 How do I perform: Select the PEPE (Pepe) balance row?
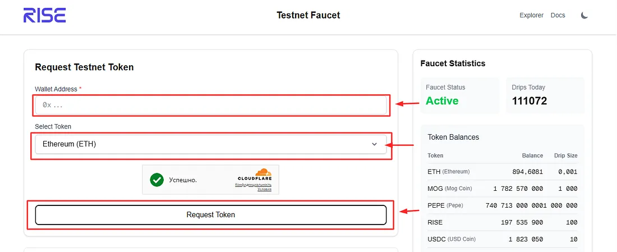coord(503,205)
